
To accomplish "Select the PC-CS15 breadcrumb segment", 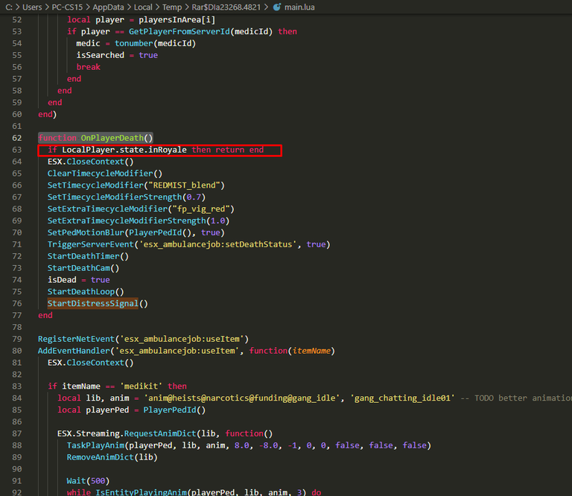I will 67,7.
